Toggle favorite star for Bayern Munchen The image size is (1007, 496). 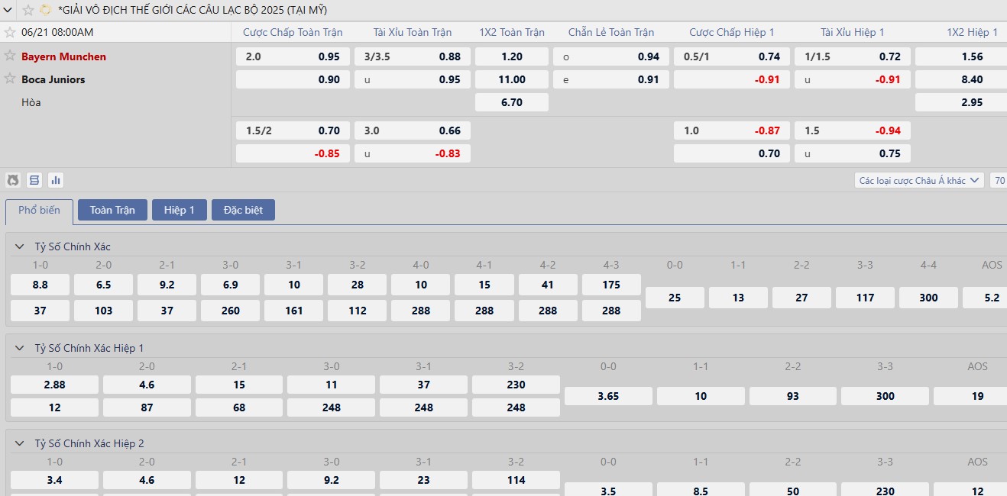click(x=10, y=56)
